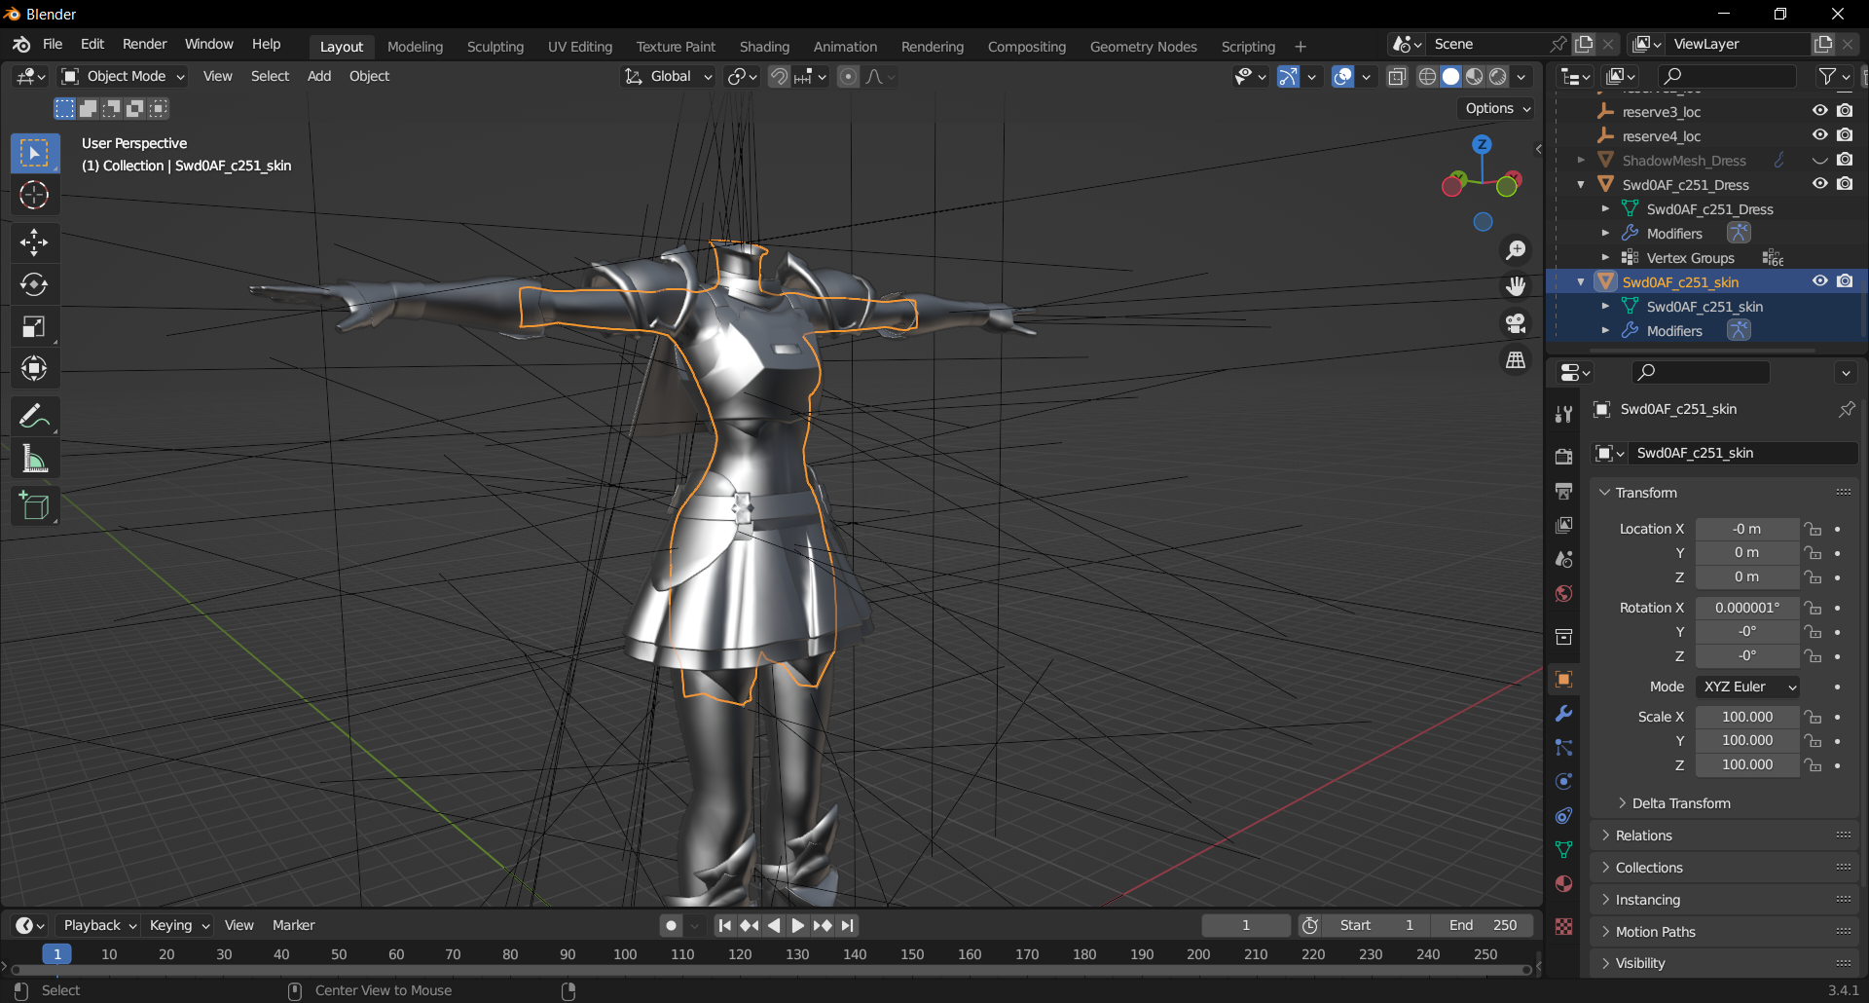1869x1003 pixels.
Task: Click the viewport Options button
Action: (1497, 109)
